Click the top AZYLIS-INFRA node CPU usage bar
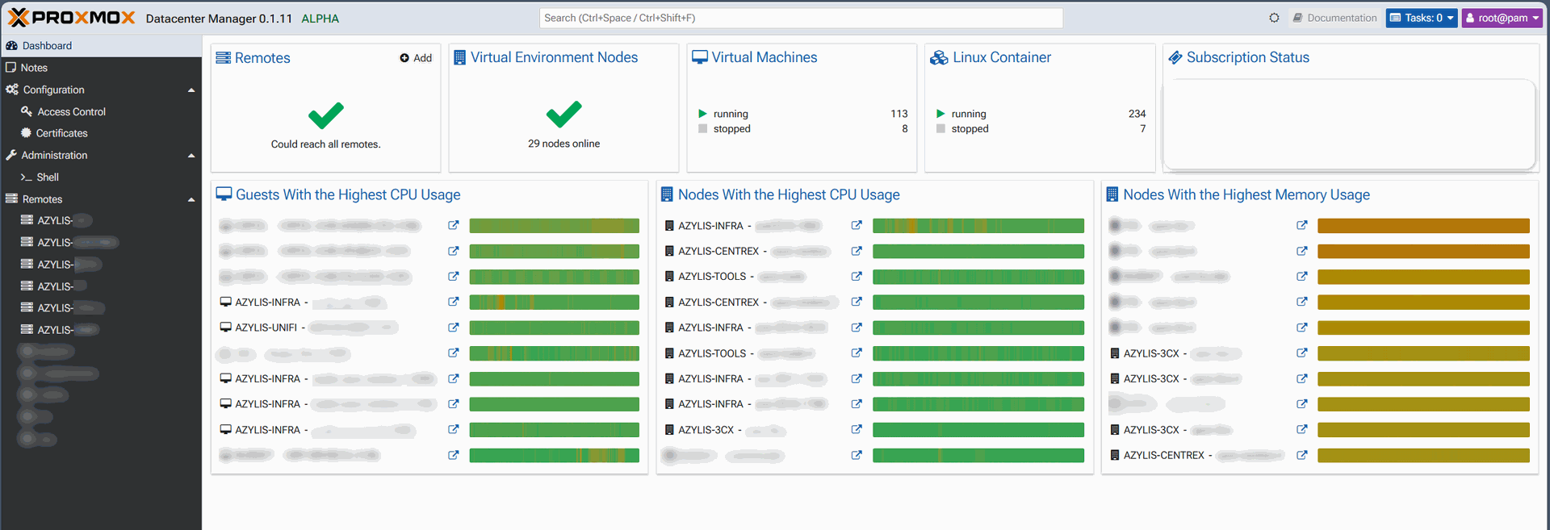 [x=978, y=226]
